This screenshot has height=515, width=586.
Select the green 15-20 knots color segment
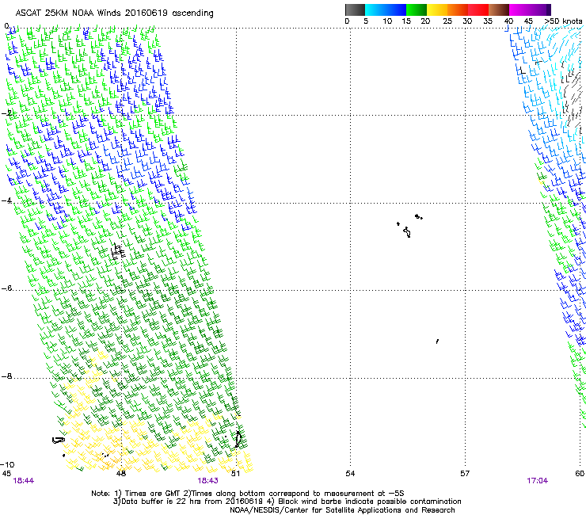coord(417,10)
